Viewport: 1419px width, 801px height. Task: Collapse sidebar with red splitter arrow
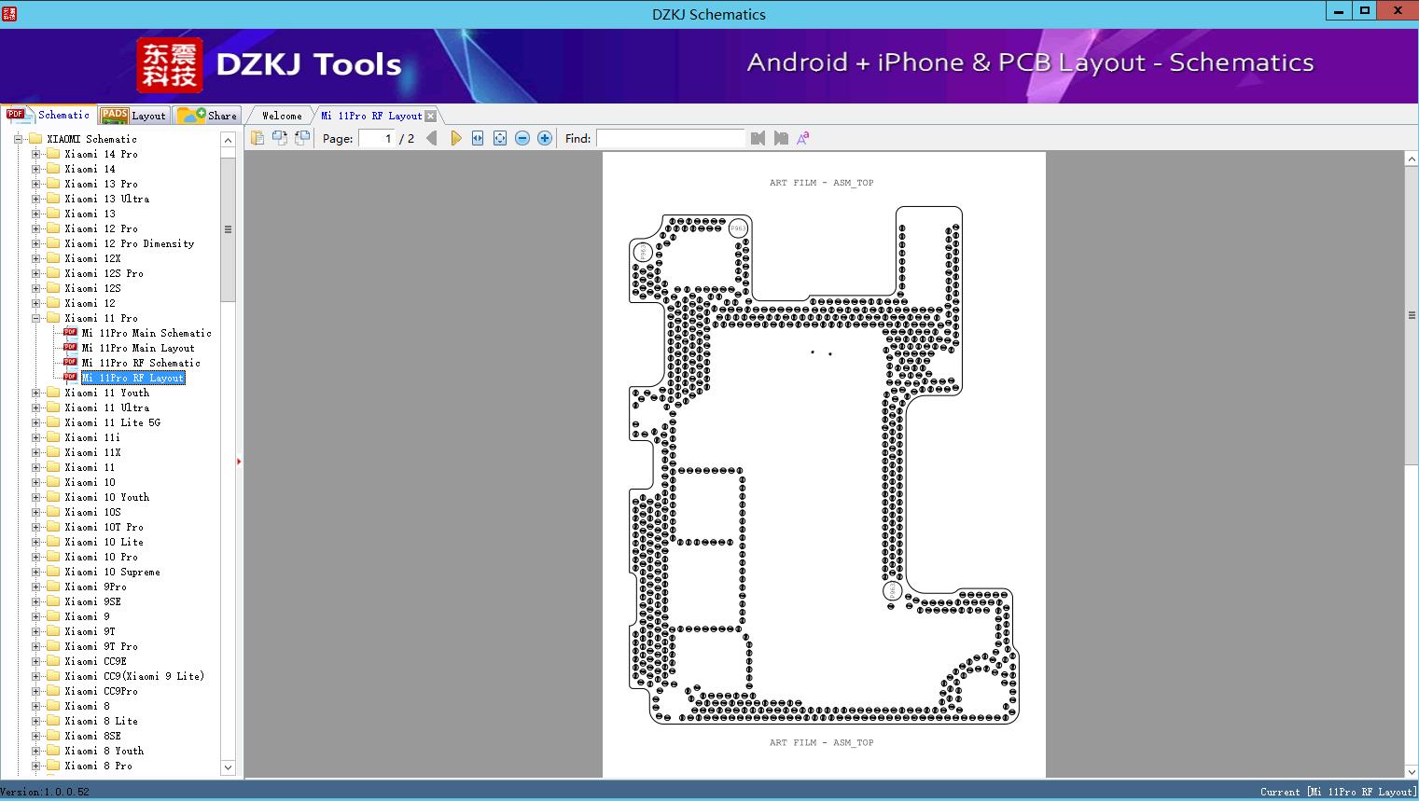239,461
